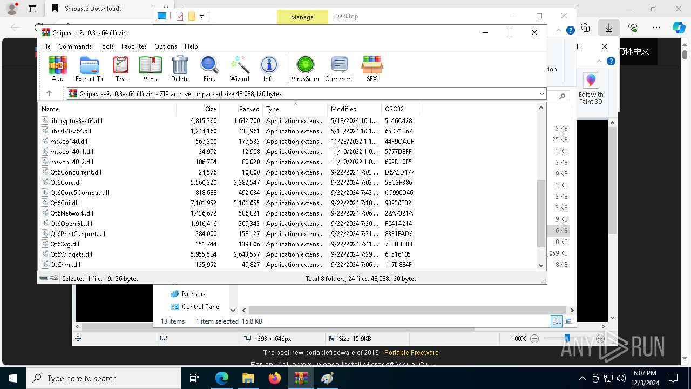
Task: Click the Add archive toolbar icon
Action: click(58, 69)
